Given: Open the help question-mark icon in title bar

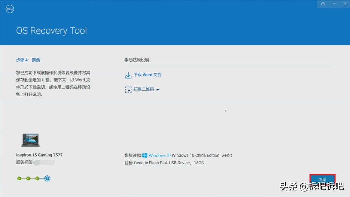Looking at the screenshot, I should coord(323,4).
